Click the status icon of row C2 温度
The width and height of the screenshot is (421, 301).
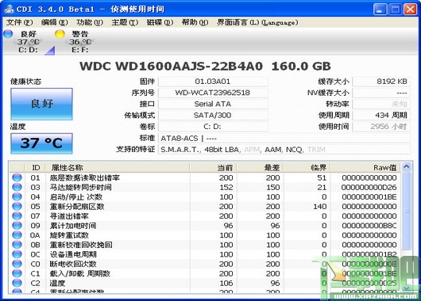tap(17, 283)
